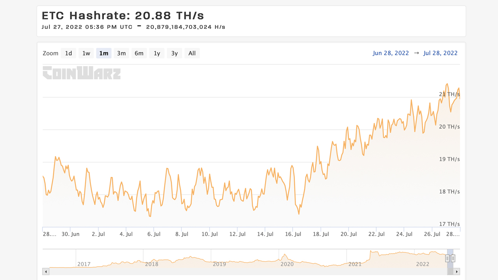Grab the right navigator range handle
This screenshot has height=280, width=498.
click(x=453, y=258)
